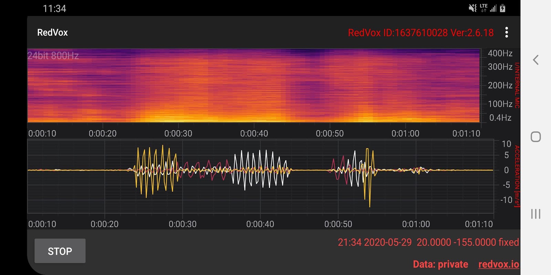Open the three-dot overflow menu
Screen dimensions: 551x275
[x=506, y=32]
